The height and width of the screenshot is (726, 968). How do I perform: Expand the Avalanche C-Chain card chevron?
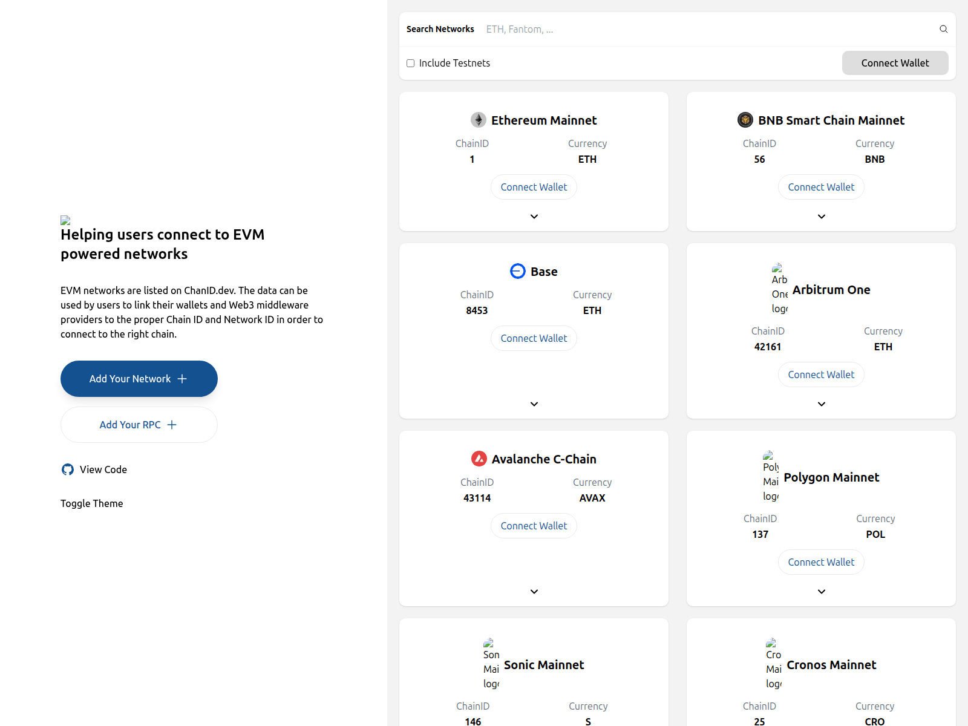[534, 592]
